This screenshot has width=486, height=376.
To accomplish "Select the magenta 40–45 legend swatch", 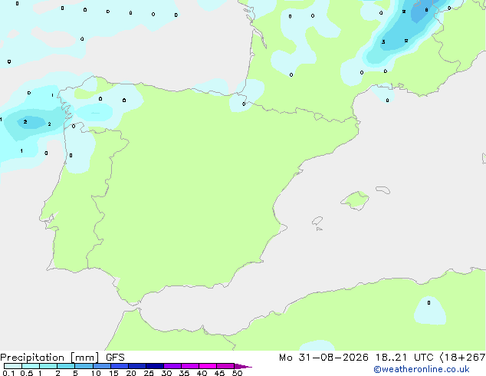I will point(208,366).
